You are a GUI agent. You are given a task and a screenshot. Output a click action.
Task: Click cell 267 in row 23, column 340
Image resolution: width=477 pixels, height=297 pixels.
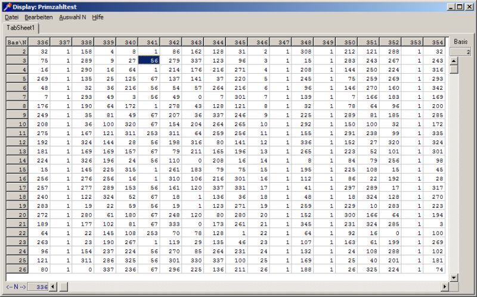click(127, 242)
